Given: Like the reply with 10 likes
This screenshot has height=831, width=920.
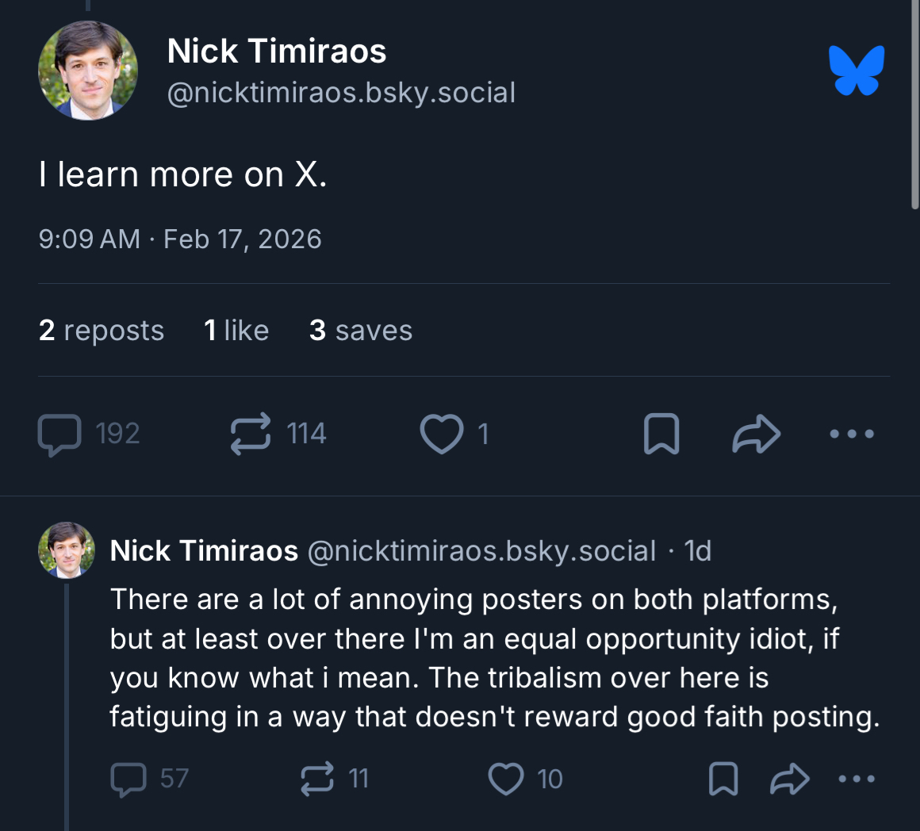Looking at the screenshot, I should tap(506, 779).
